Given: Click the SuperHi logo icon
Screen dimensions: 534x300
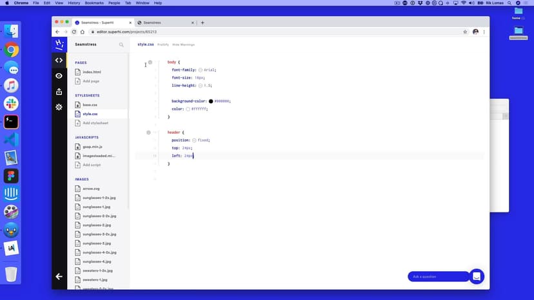Looking at the screenshot, I should [x=59, y=44].
